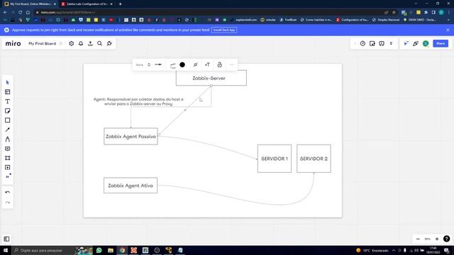Select the Zabbix-Server box
This screenshot has width=454, height=255.
tap(211, 78)
